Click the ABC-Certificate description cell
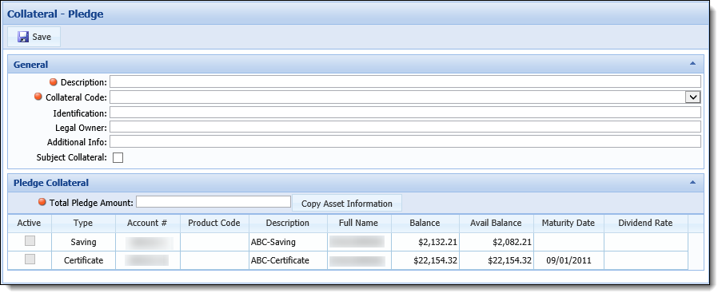 tap(288, 260)
